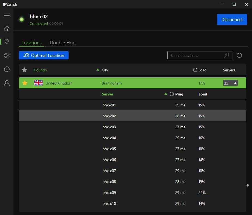Click Birmingham city in the UK row
Screen dimensions: 252x215
[112, 83]
